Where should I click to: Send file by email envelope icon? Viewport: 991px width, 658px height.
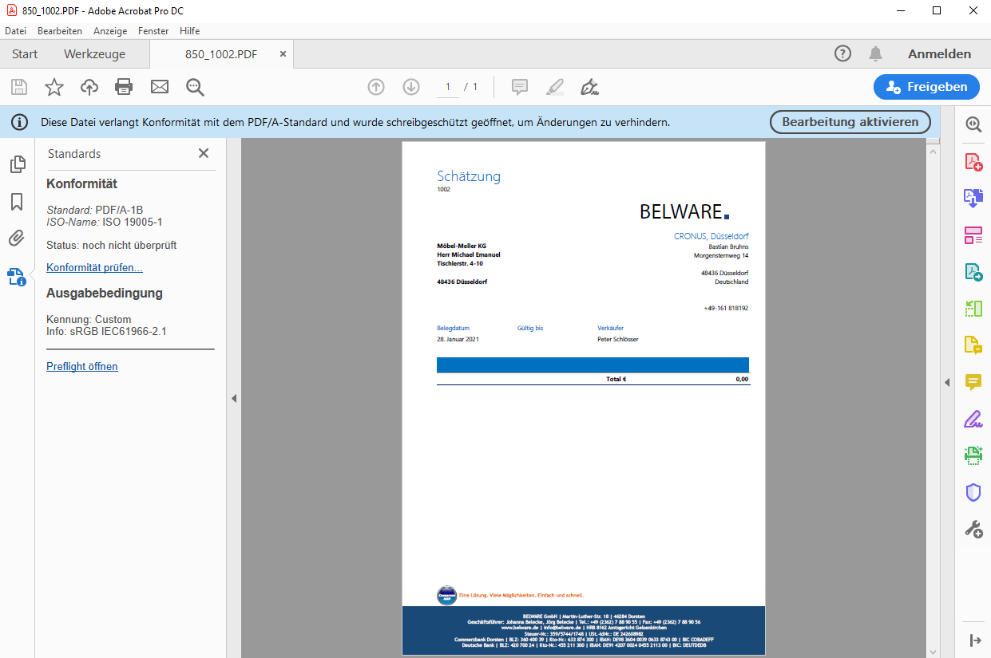(x=160, y=87)
